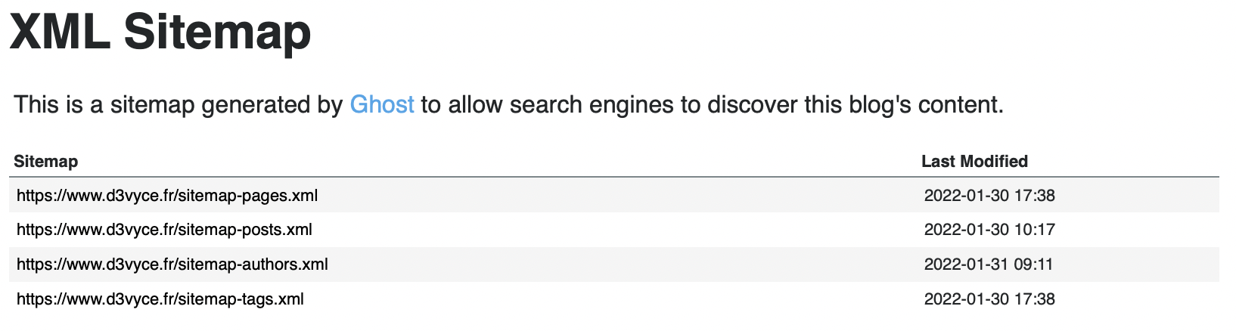Click the word XML in the heading
Viewport: 1236px width, 331px height.
[x=59, y=32]
